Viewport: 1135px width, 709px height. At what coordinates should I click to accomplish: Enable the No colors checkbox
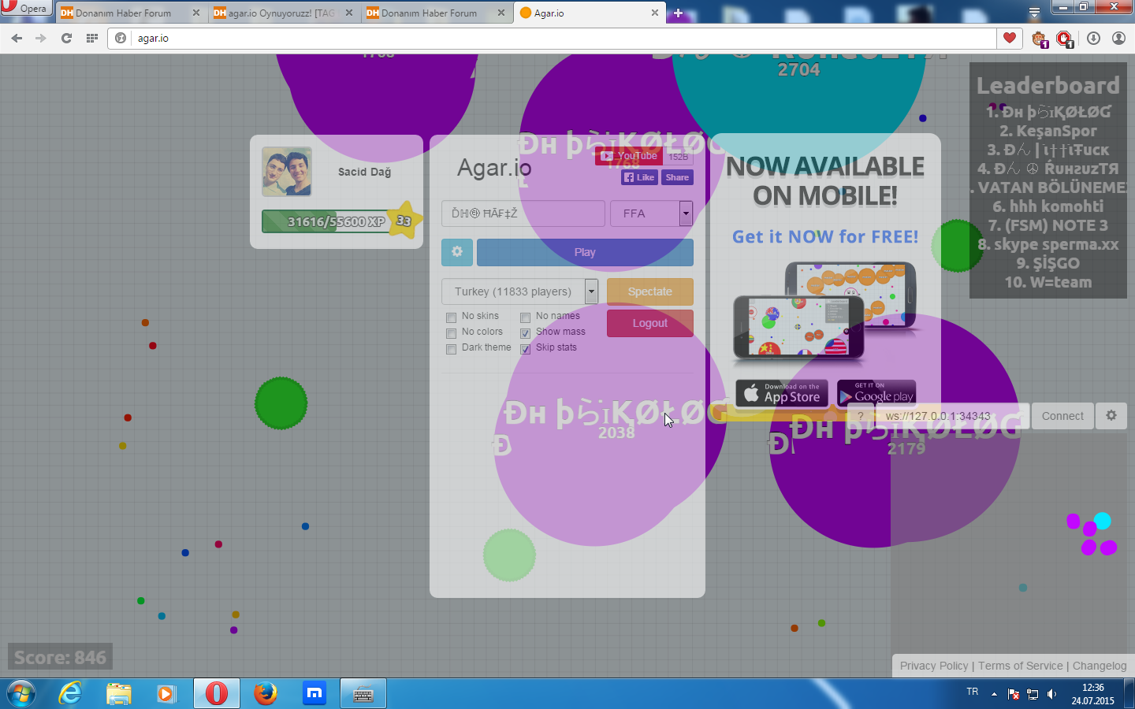point(452,333)
